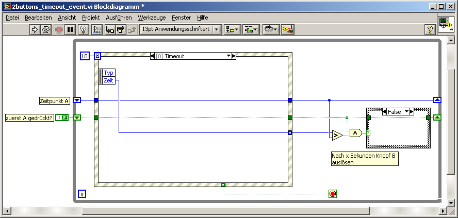Open the Align Objects dropdown
The width and height of the screenshot is (458, 218).
click(233, 29)
